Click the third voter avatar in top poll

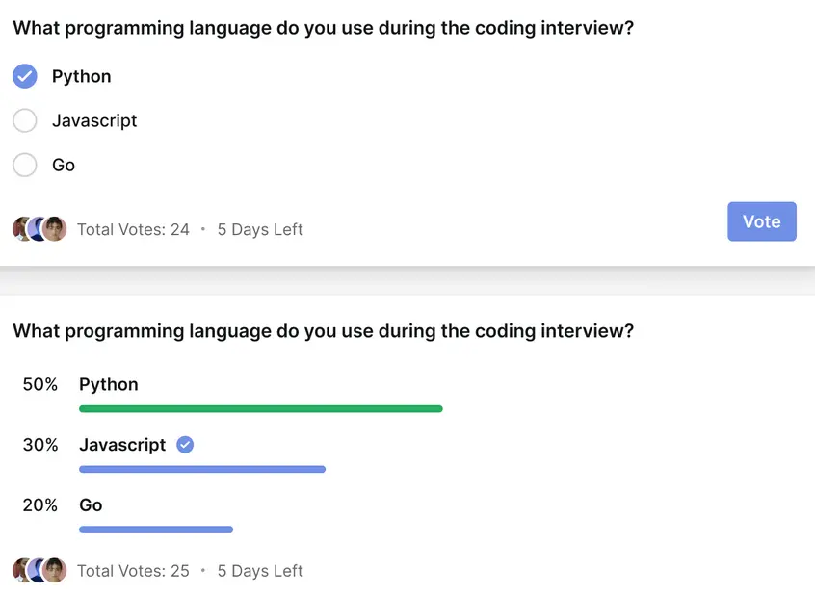point(55,229)
